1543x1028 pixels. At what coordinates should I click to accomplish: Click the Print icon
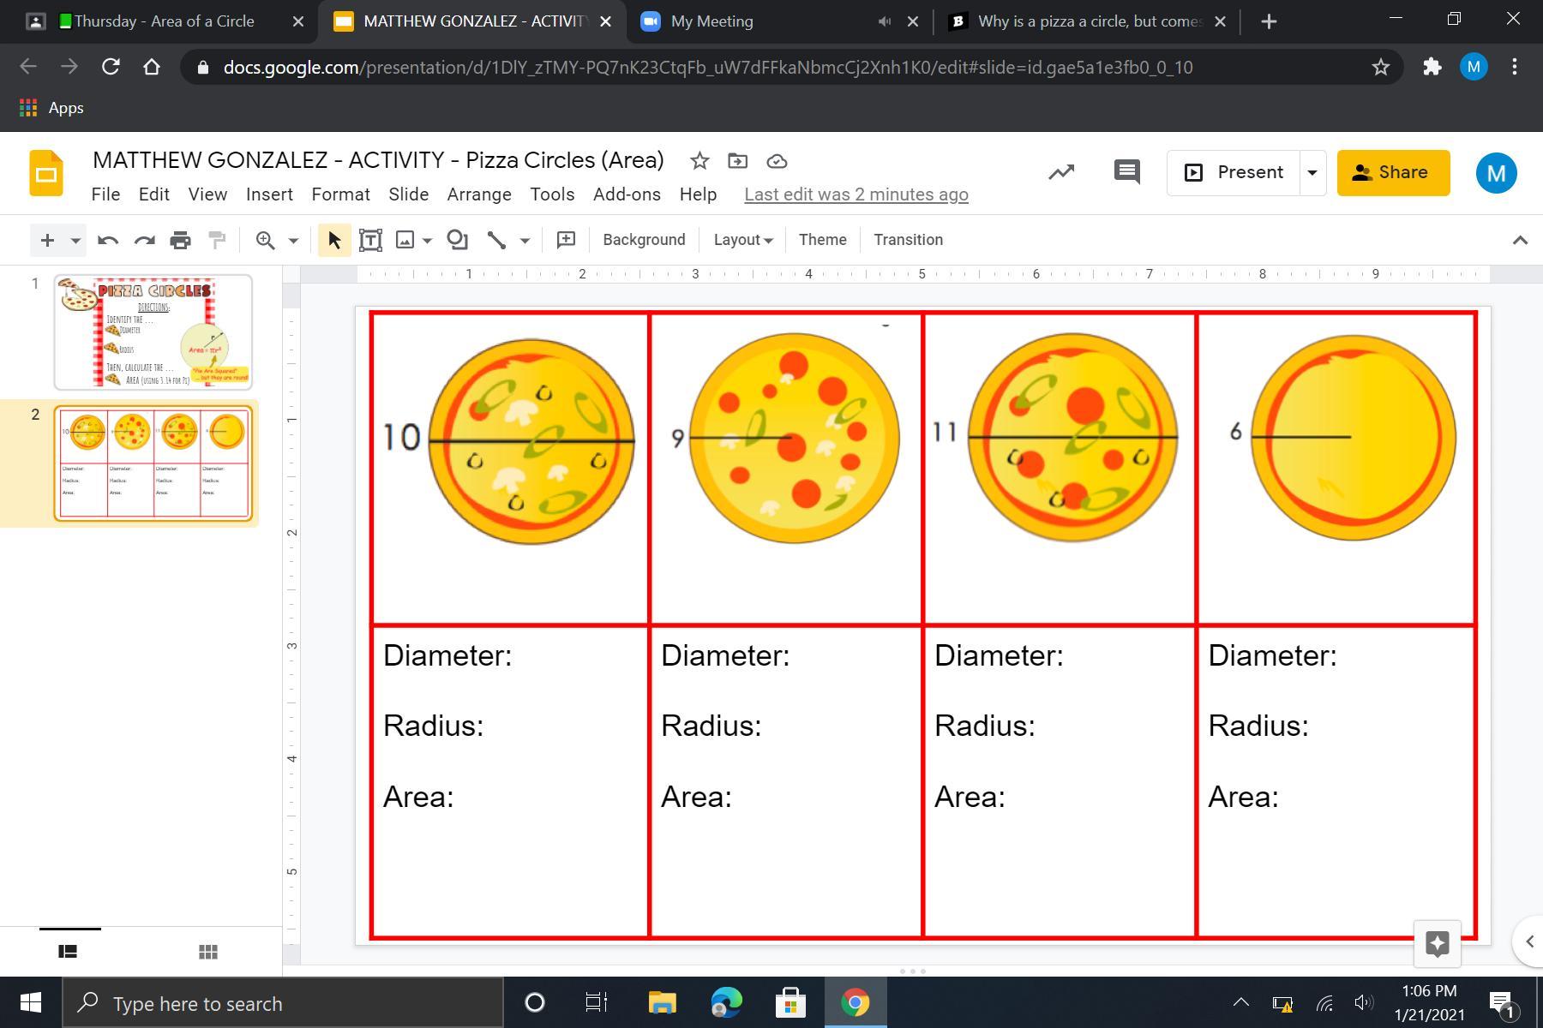tap(180, 241)
